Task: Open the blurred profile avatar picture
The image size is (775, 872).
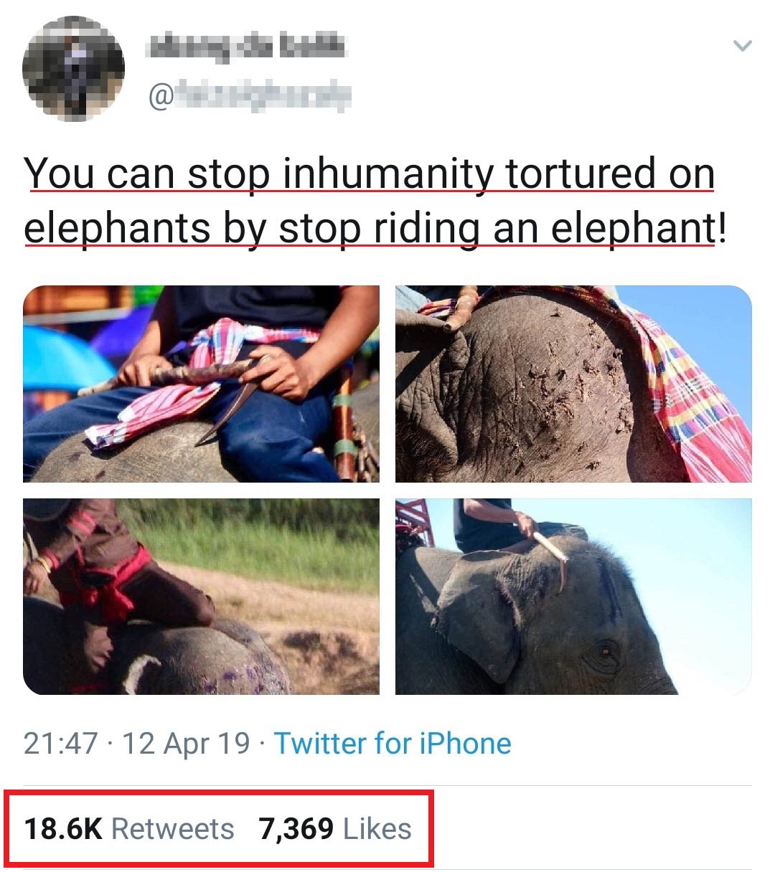Action: coord(74,67)
